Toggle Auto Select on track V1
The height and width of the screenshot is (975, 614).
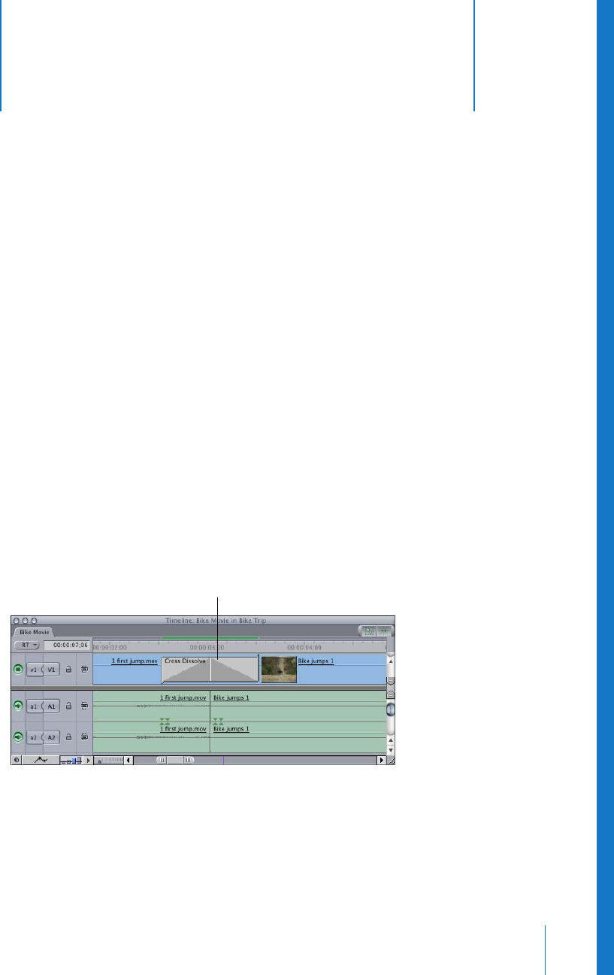point(84,669)
